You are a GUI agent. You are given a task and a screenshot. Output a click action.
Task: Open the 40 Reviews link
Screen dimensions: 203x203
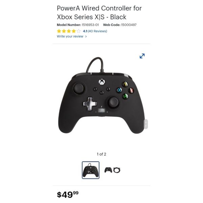pyautogui.click(x=97, y=31)
